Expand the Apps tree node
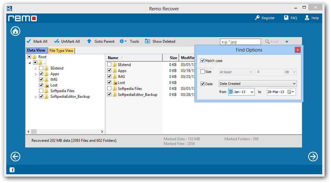The image size is (331, 183). pos(36,74)
